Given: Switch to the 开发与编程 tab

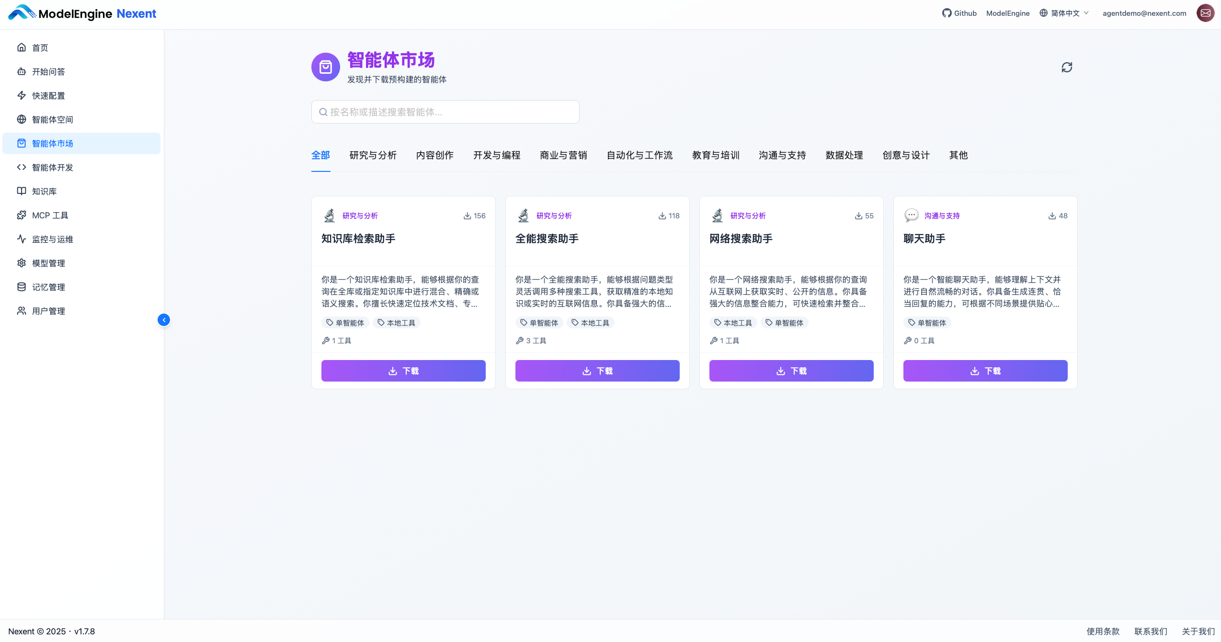Looking at the screenshot, I should (x=496, y=155).
